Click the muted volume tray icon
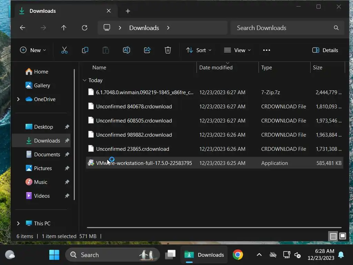353x265 pixels. [x=297, y=255]
